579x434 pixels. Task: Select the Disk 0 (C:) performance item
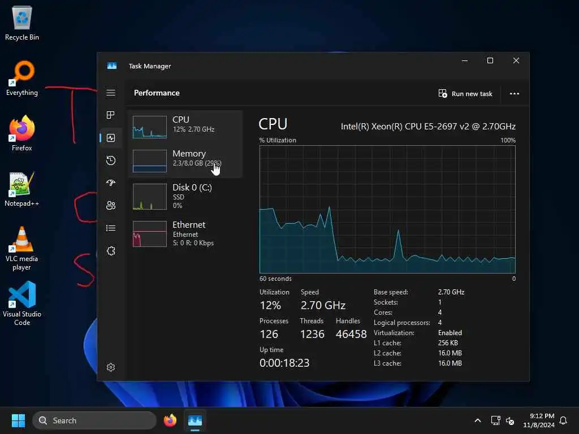[x=185, y=196]
